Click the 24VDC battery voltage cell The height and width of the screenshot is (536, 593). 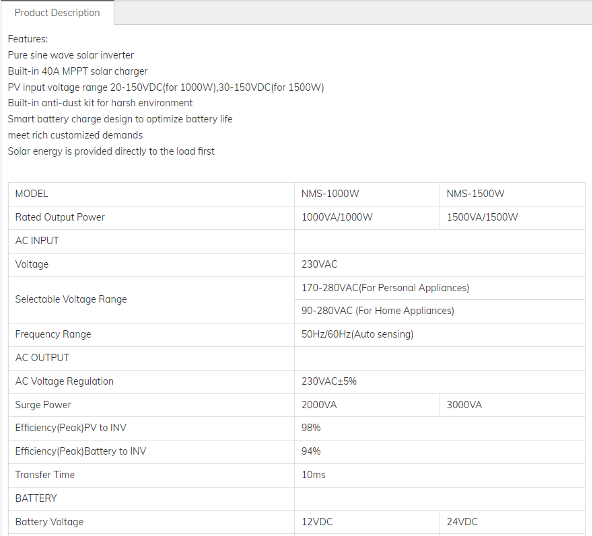click(462, 522)
